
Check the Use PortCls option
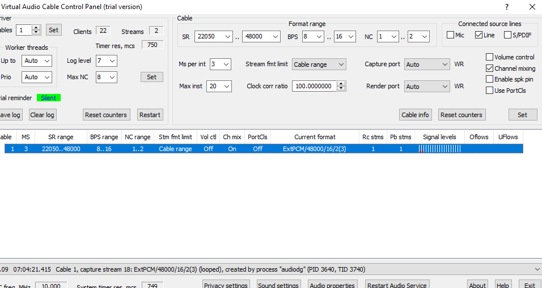[x=489, y=91]
